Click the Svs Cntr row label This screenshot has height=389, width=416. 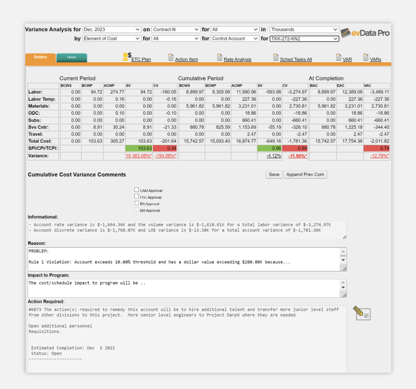click(38, 127)
